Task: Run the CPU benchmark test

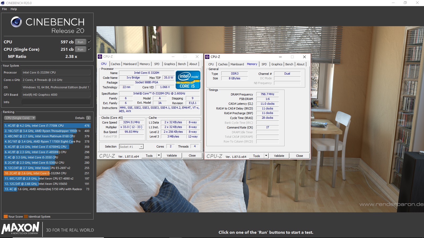Action: pos(81,42)
